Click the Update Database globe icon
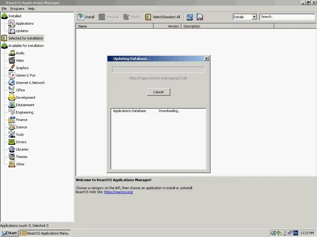 click(200, 17)
